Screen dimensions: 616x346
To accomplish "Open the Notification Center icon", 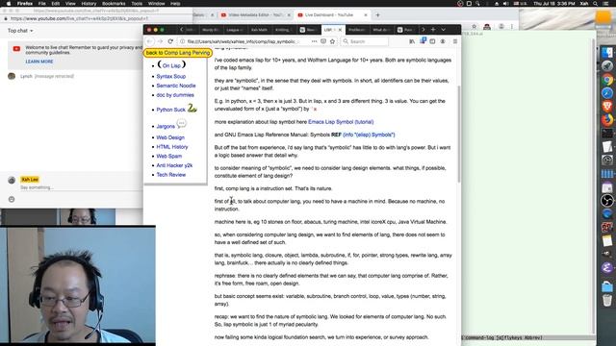I will pos(607,4).
